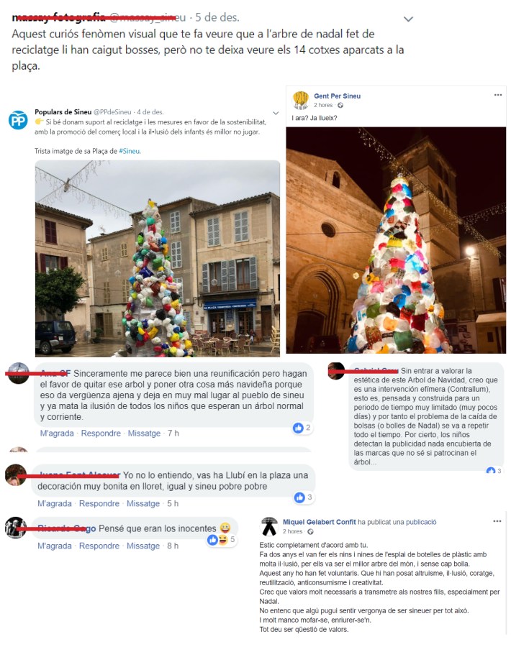The height and width of the screenshot is (647, 511).
Task: Click M'agrada under the 7 h comment
Action: point(57,433)
